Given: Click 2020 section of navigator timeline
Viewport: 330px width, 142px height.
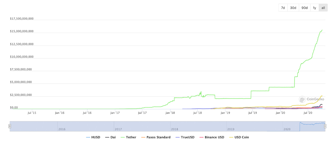Looking at the screenshot, I should [x=287, y=129].
